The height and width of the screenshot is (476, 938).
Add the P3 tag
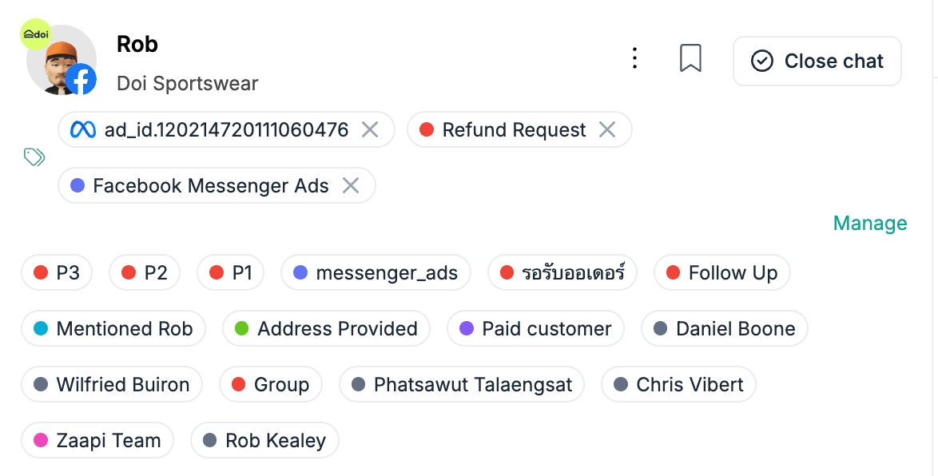pyautogui.click(x=57, y=273)
